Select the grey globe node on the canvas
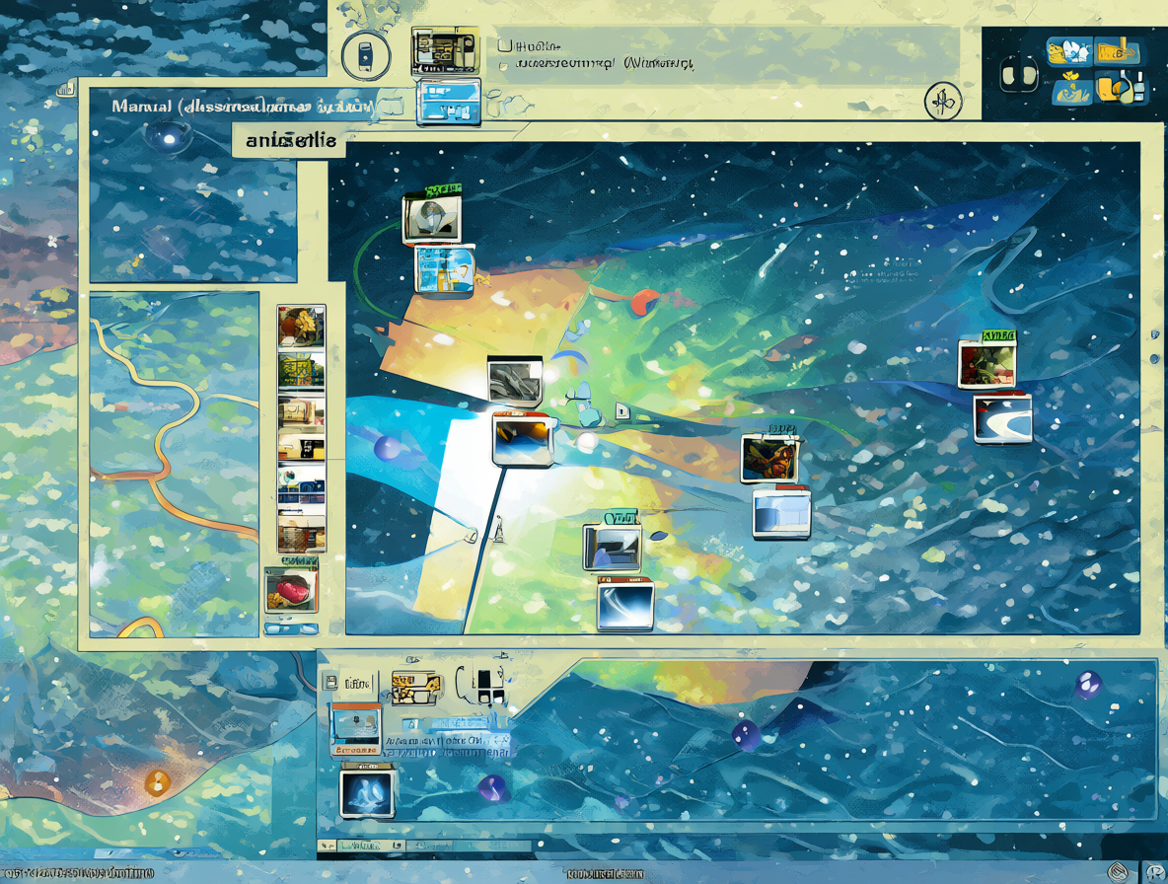Viewport: 1168px width, 884px height. click(431, 218)
